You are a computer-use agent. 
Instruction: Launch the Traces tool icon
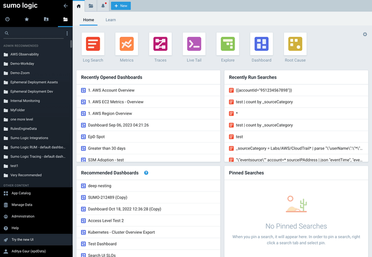tap(160, 44)
